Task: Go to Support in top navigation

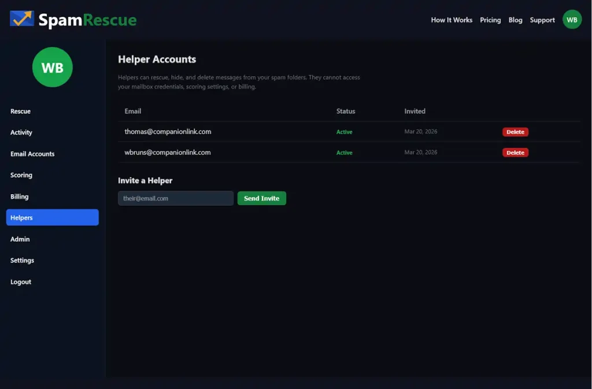Action: click(x=542, y=20)
